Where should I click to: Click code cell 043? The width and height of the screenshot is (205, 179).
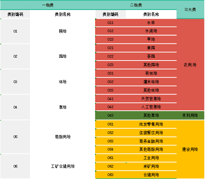coord(111,116)
